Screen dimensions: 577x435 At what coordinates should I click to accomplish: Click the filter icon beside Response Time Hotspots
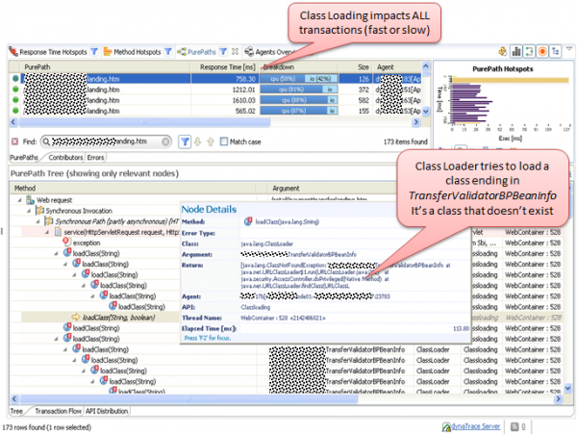click(94, 52)
